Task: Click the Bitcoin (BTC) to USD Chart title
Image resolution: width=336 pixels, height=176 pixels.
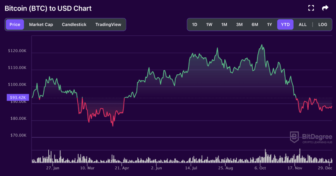Action: [x=48, y=8]
